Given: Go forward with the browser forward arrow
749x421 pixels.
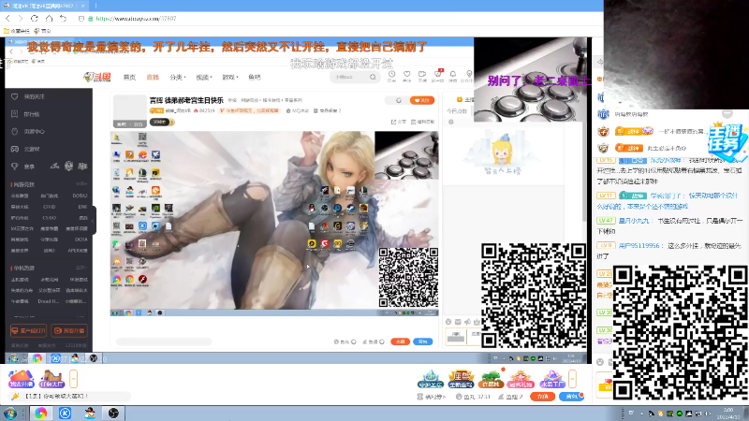Looking at the screenshot, I should click(x=21, y=18).
